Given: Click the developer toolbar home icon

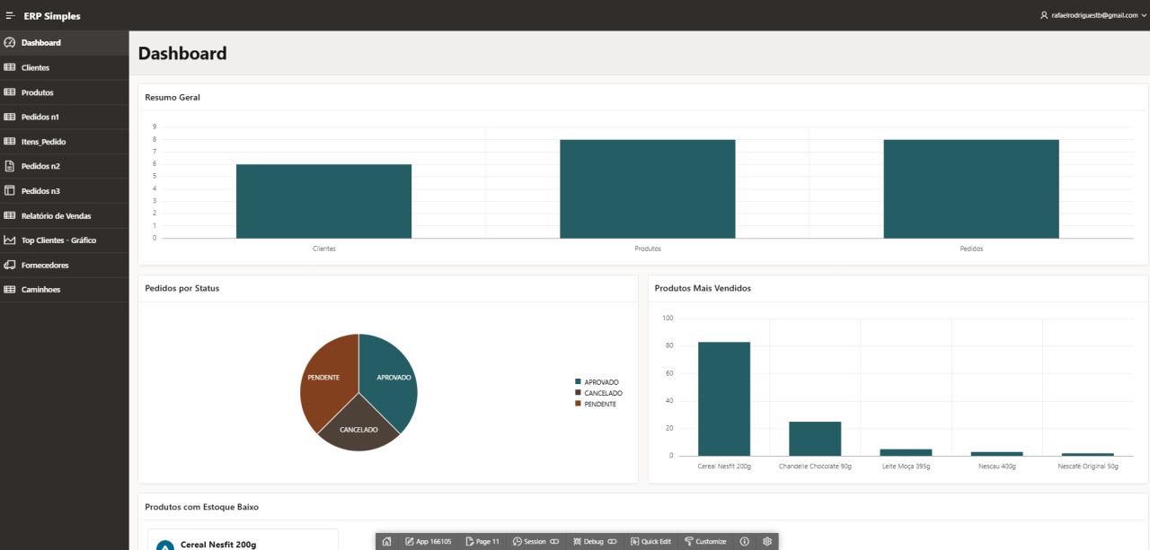Looking at the screenshot, I should [x=386, y=542].
